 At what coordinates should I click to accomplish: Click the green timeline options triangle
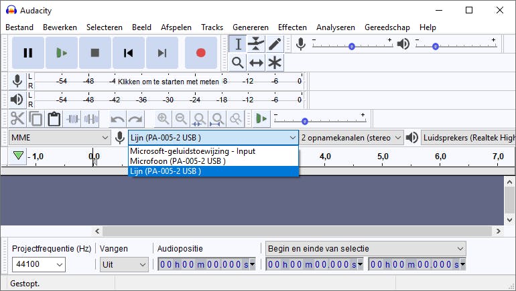coord(19,156)
